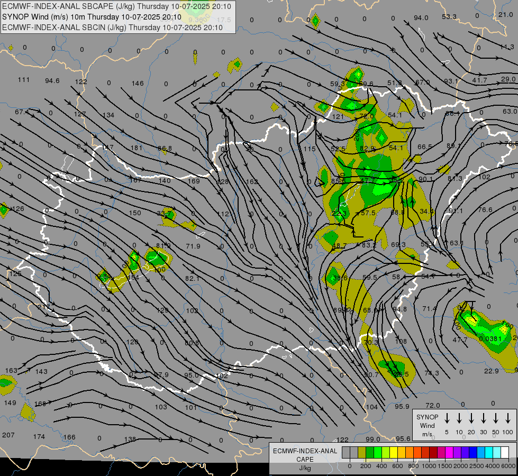The width and height of the screenshot is (518, 476).
Task: Pick the cyan swatch left of 4000 tick
Action: 489,452
